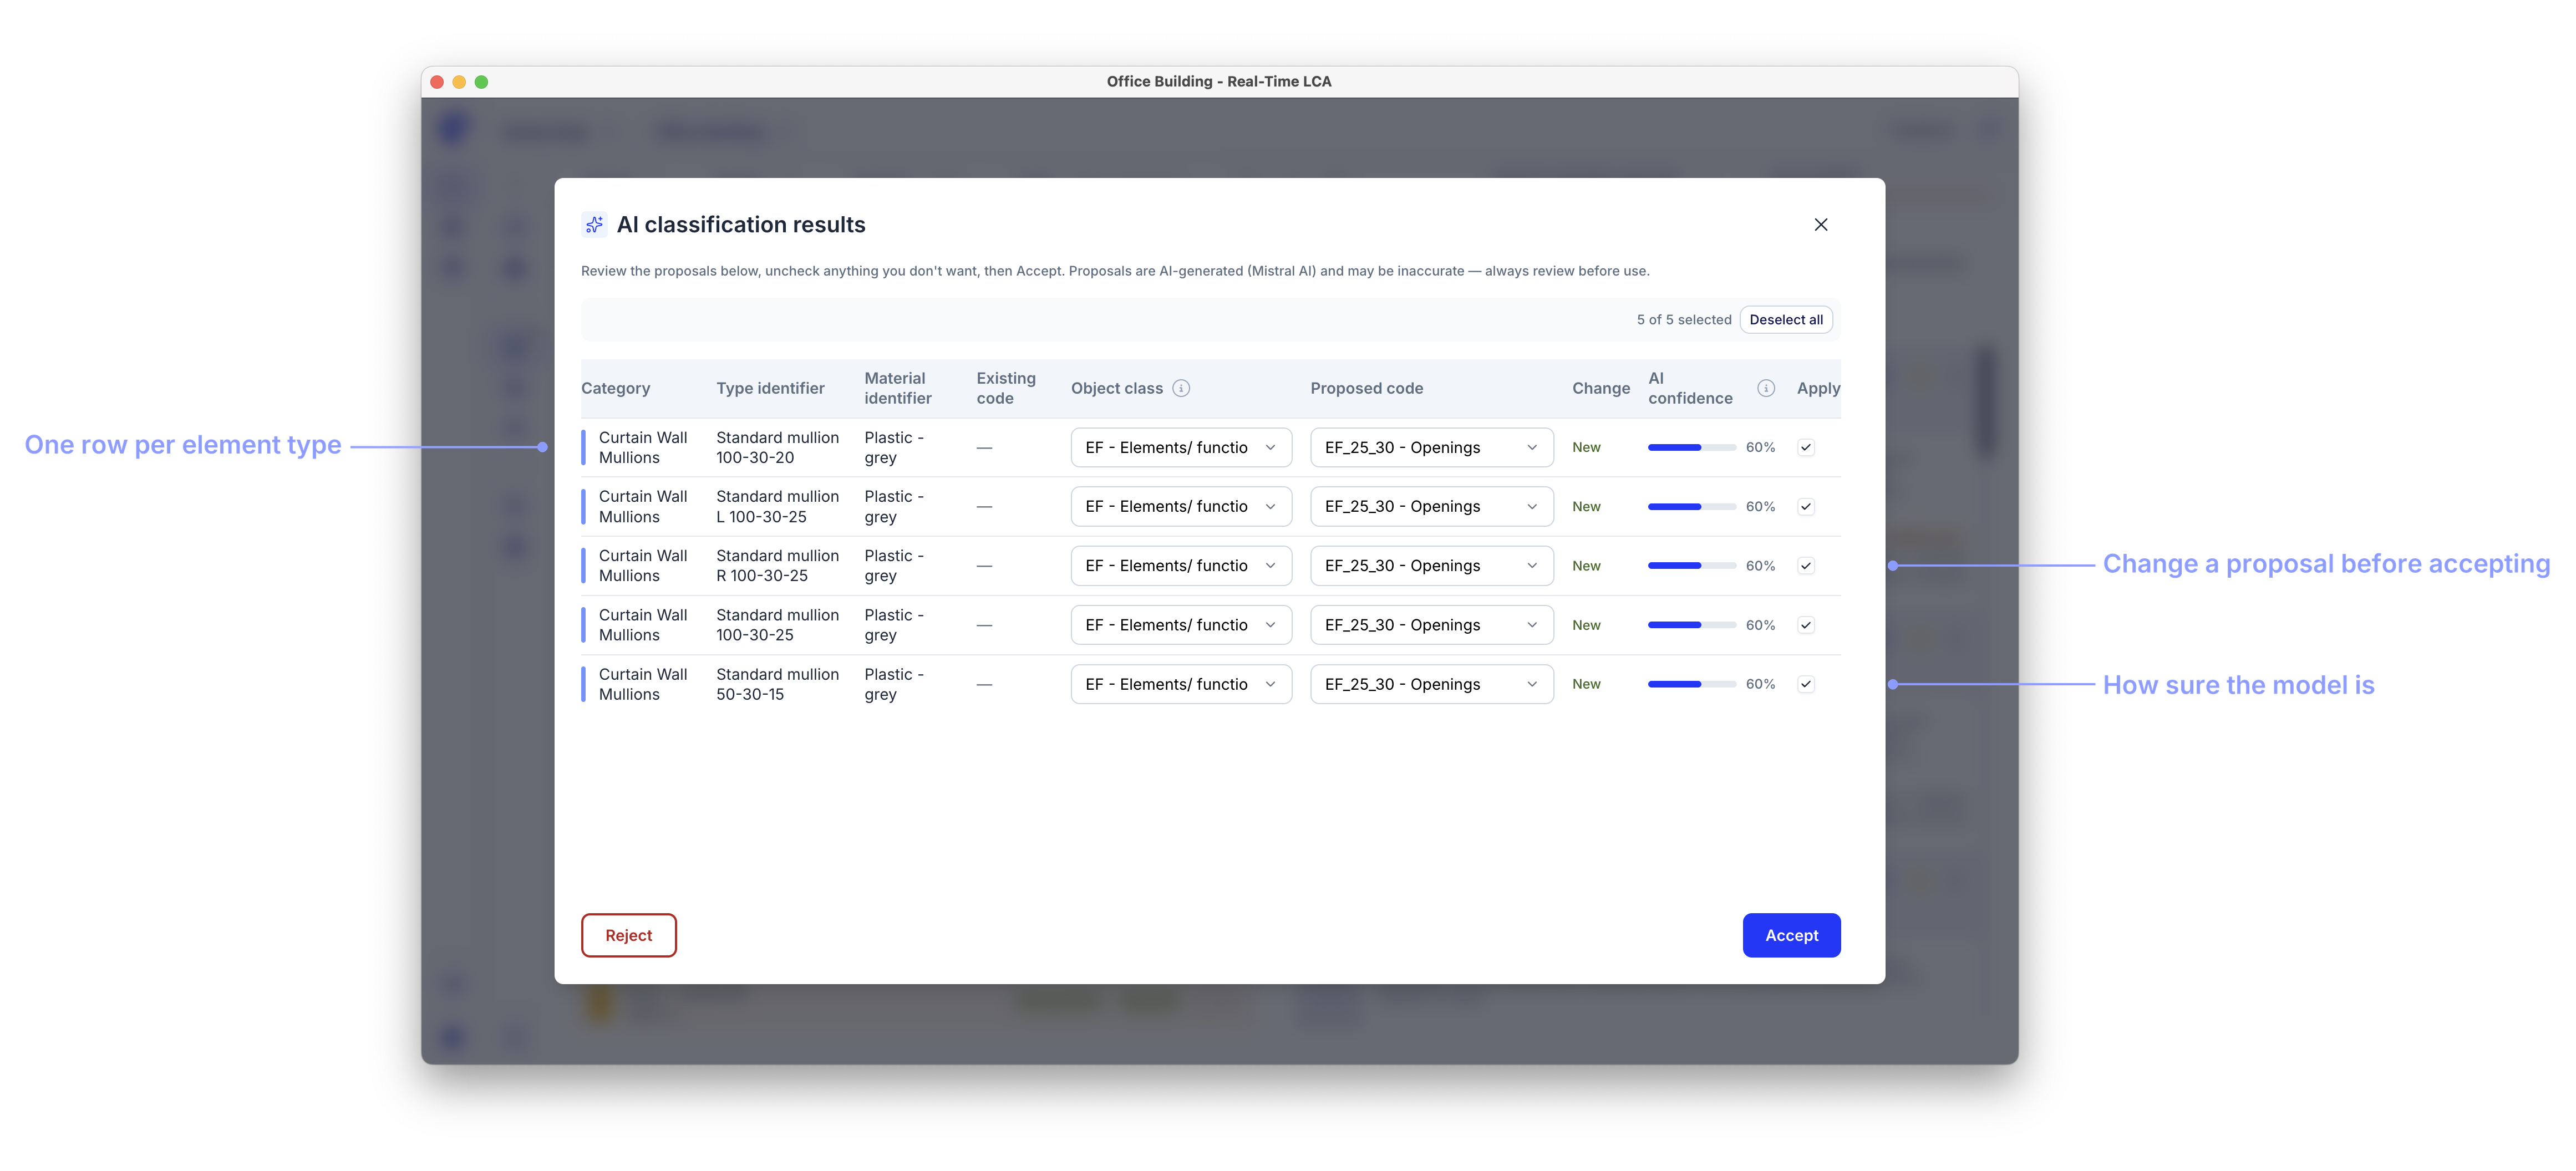Click the AI sparkle icon beside dialog title

594,225
